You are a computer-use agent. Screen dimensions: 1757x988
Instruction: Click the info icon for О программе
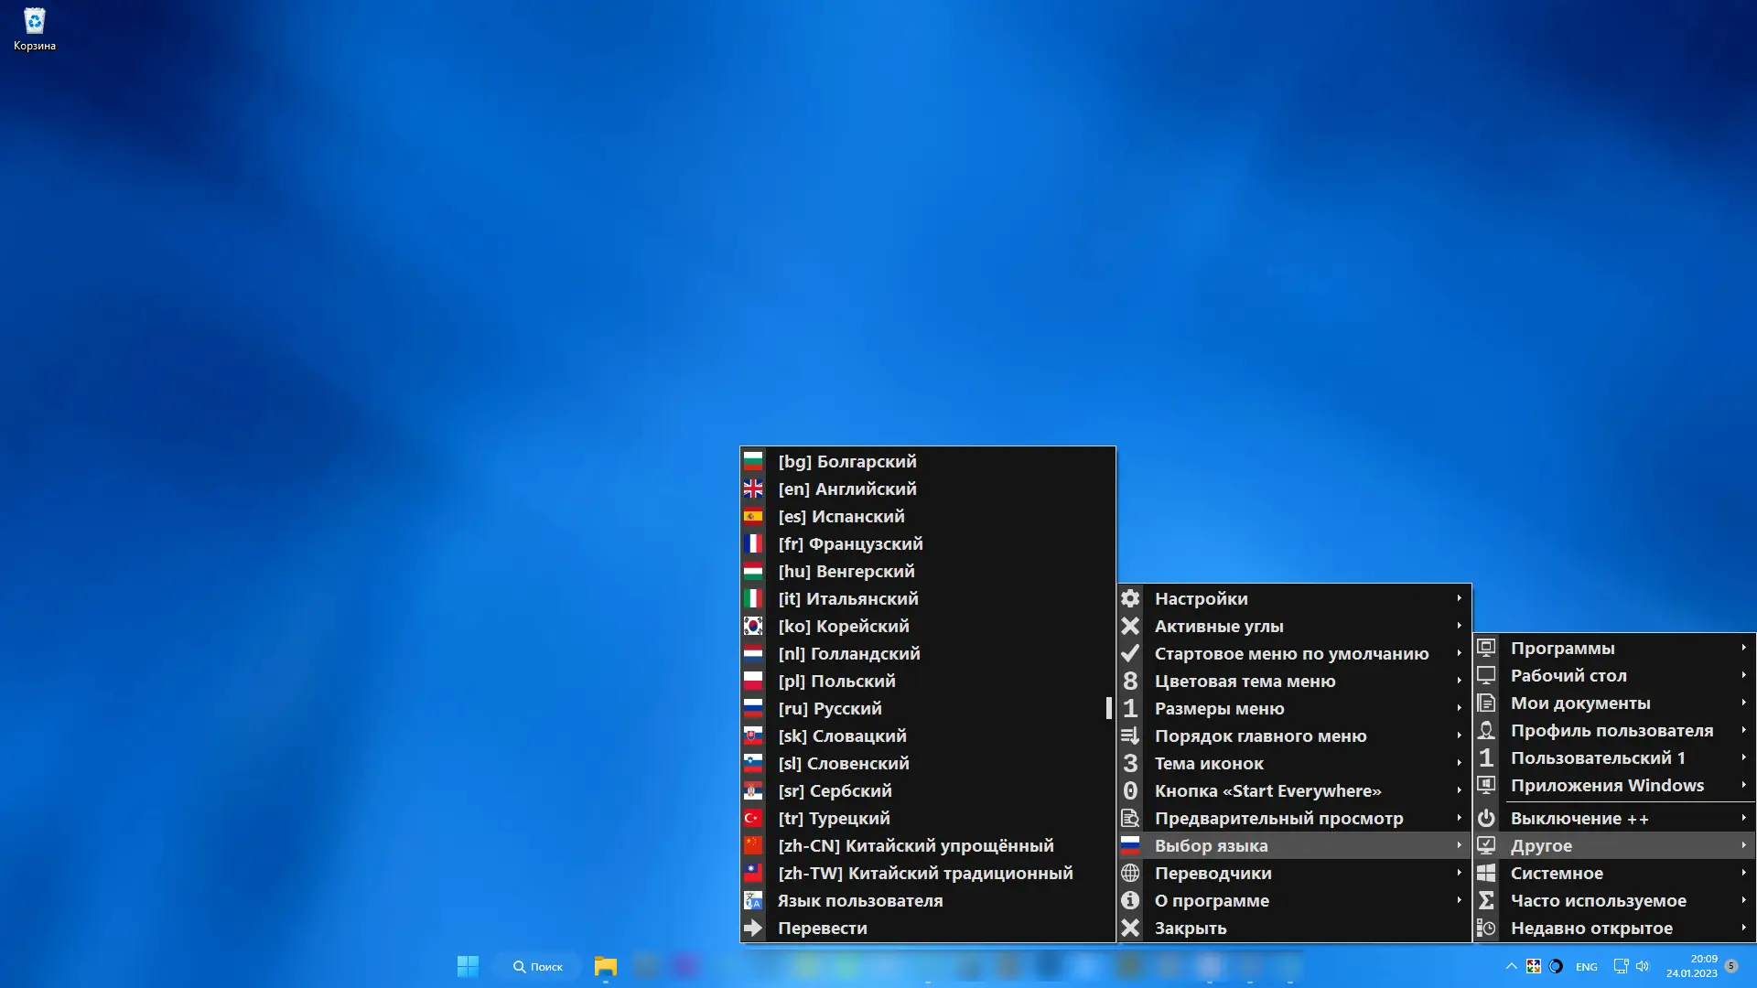pyautogui.click(x=1130, y=900)
